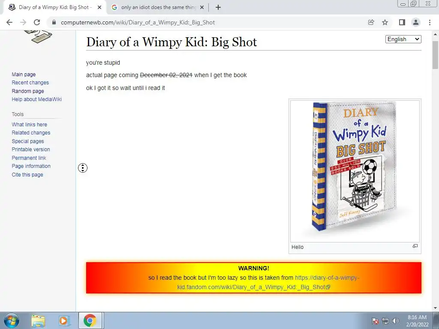Click the scrollbar down arrow
Screen dimensions: 439x329
coord(435,308)
